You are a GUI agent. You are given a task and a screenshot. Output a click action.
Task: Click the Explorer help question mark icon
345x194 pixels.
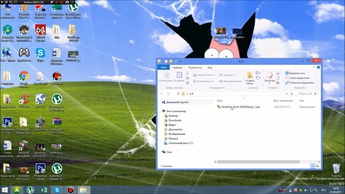coord(319,67)
